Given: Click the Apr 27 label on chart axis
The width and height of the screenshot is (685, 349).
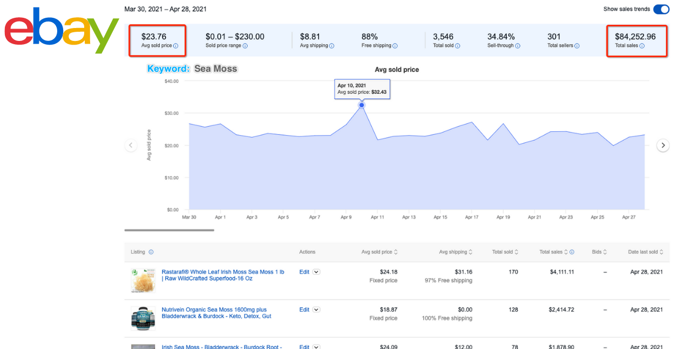Looking at the screenshot, I should pos(629,217).
